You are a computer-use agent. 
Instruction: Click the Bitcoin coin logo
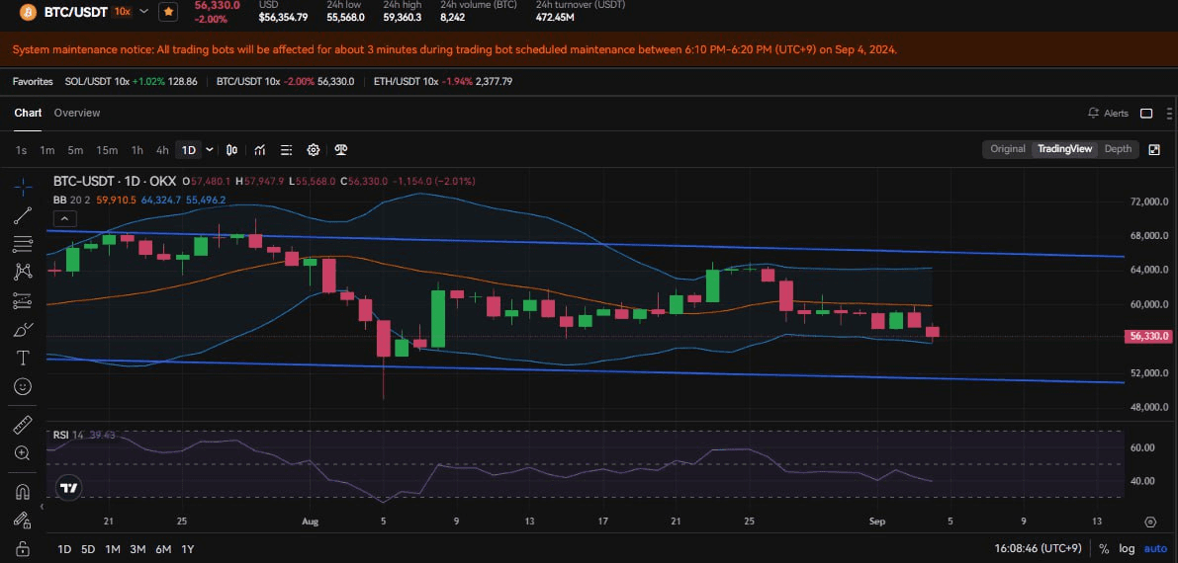click(x=29, y=12)
